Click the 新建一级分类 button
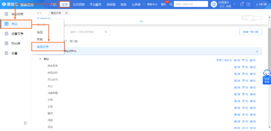The image size is (271, 131). (x=251, y=32)
